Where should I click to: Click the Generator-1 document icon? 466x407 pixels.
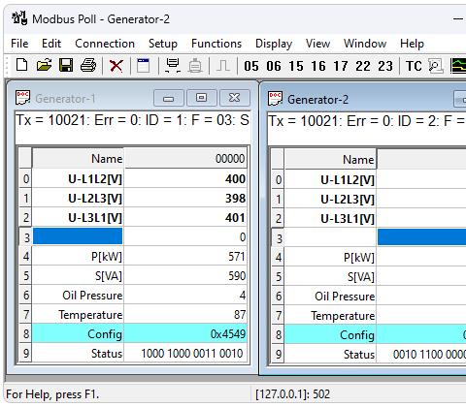(23, 98)
